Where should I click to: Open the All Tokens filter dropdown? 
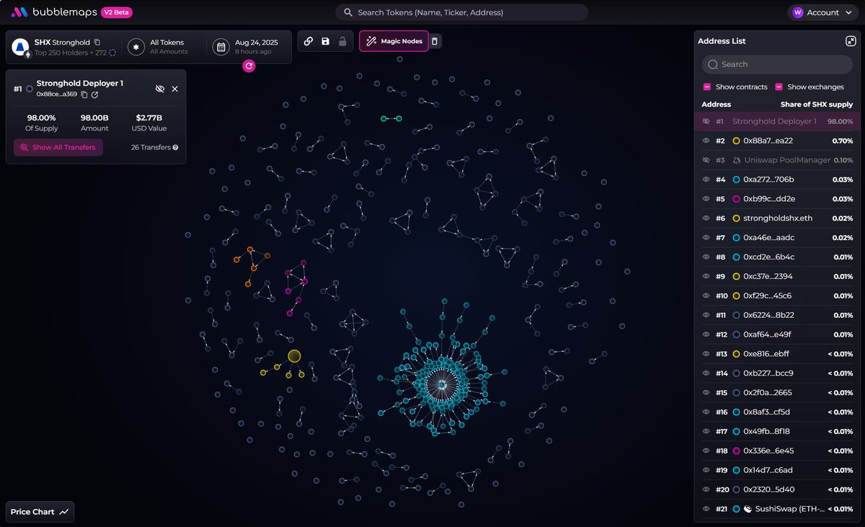click(x=158, y=47)
